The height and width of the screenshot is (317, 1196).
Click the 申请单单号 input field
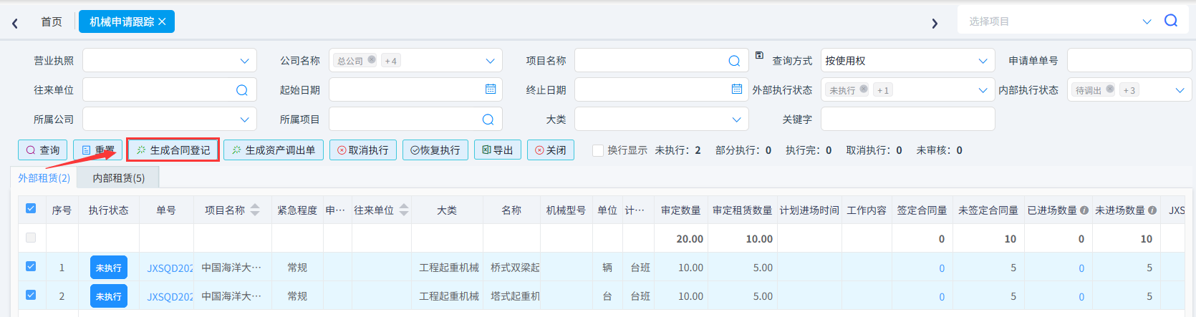(1129, 61)
